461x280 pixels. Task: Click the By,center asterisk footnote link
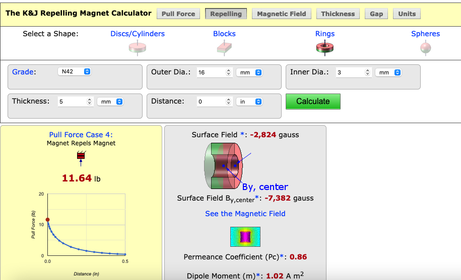[x=256, y=198]
